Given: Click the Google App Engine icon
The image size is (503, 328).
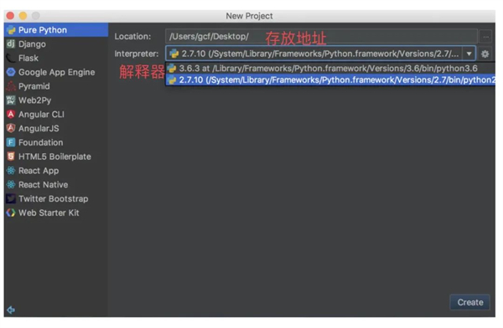Looking at the screenshot, I should (x=11, y=72).
